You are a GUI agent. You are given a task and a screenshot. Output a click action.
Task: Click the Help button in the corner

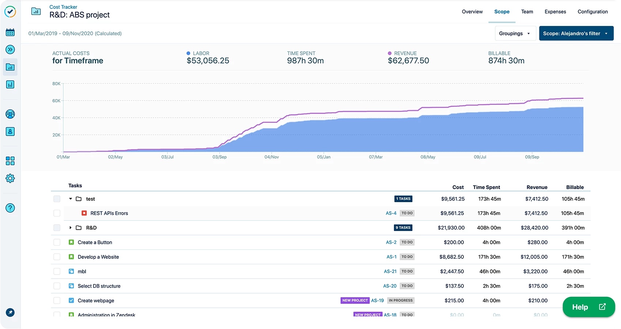588,307
